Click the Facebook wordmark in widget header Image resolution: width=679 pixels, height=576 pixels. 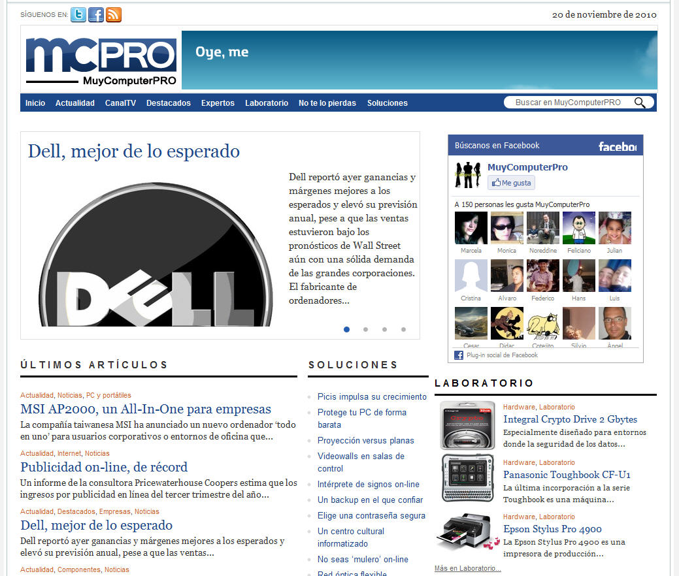point(618,146)
